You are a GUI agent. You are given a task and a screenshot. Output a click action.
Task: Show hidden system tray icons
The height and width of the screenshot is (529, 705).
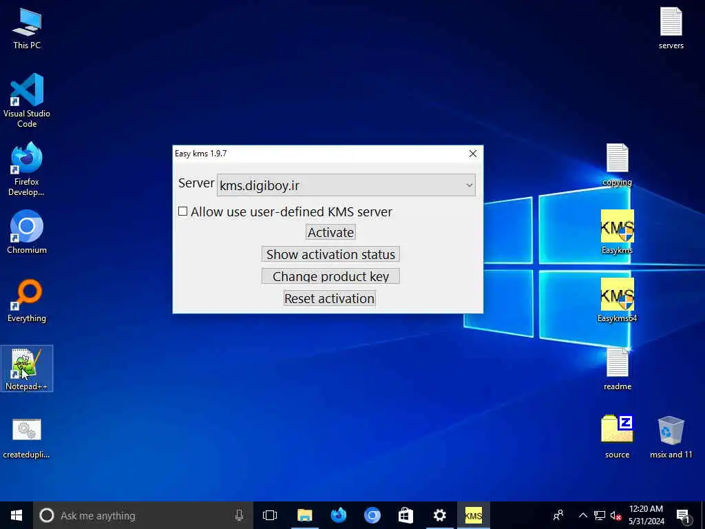(x=582, y=515)
